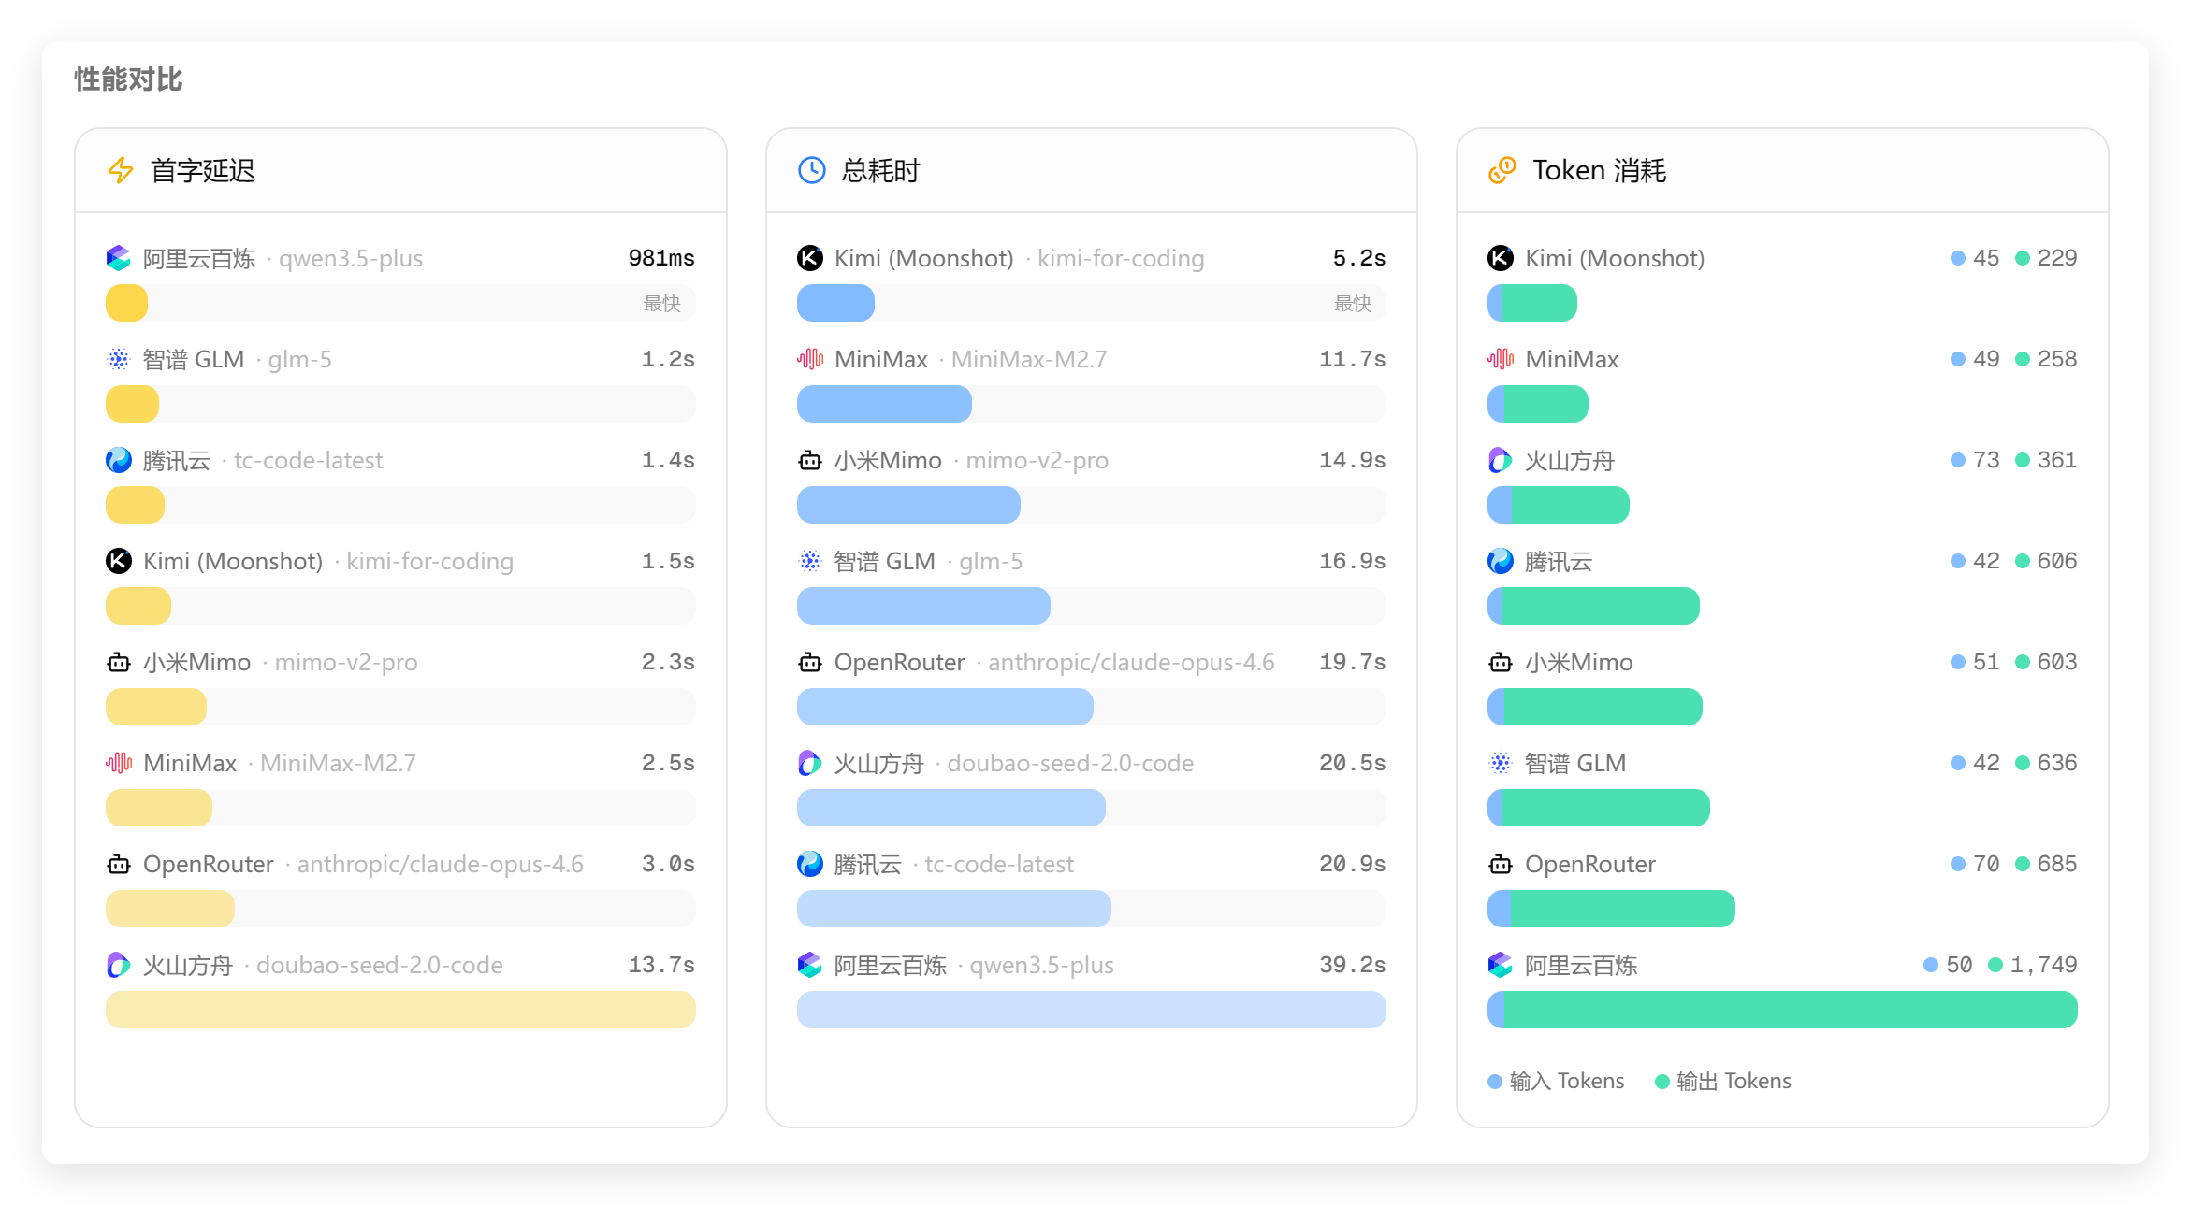Click 阿里云百炼 logo in the 首字延迟 panel

(x=119, y=258)
